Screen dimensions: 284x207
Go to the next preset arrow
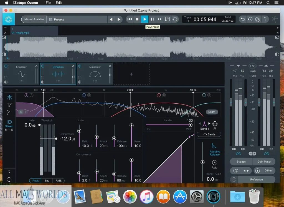[119, 19]
